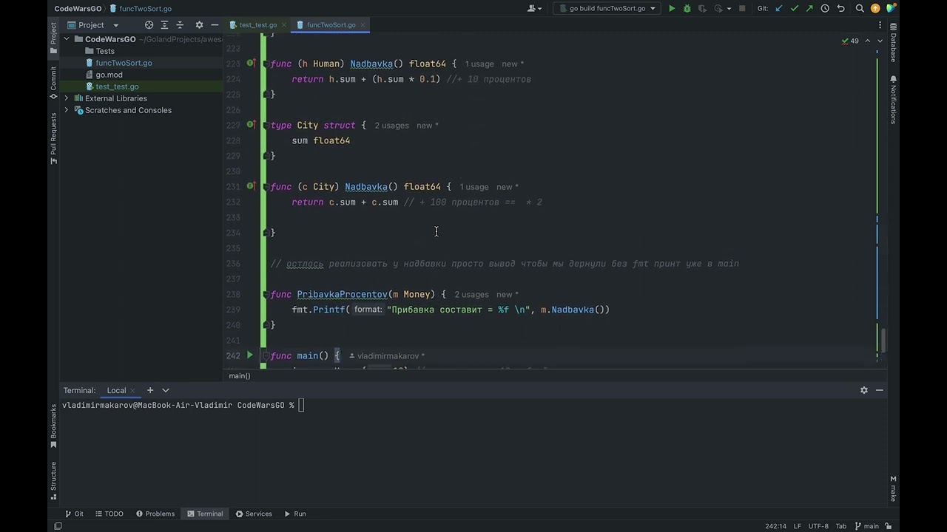The image size is (947, 532).
Task: Open terminal panel settings gear
Action: coord(863,390)
